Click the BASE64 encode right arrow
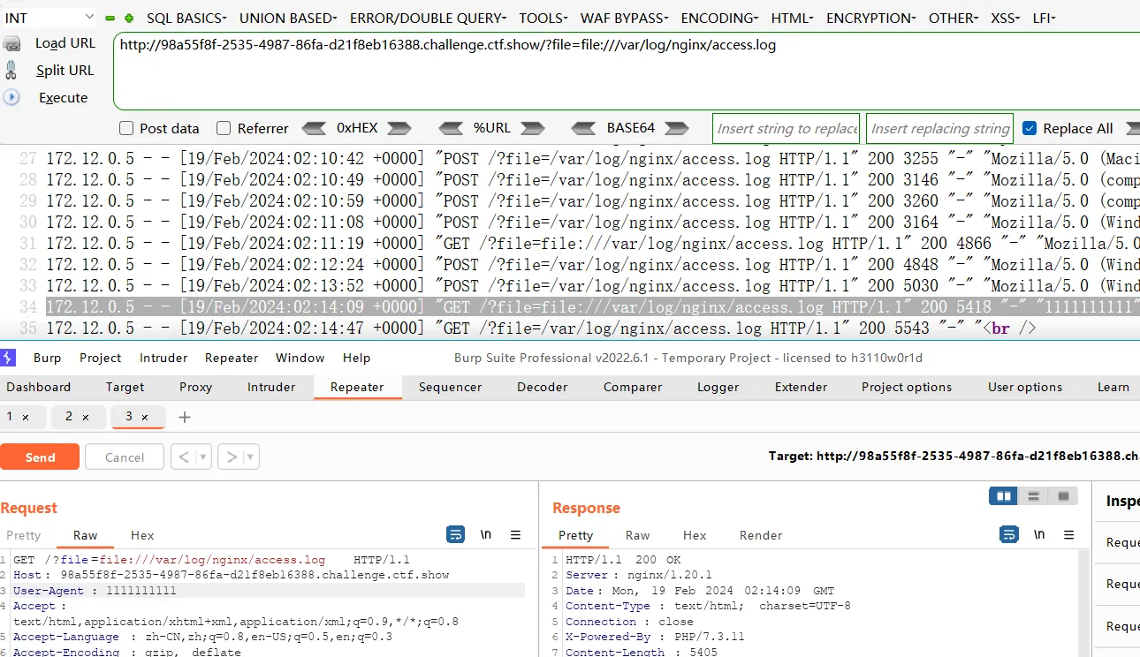1140x657 pixels. pyautogui.click(x=676, y=129)
